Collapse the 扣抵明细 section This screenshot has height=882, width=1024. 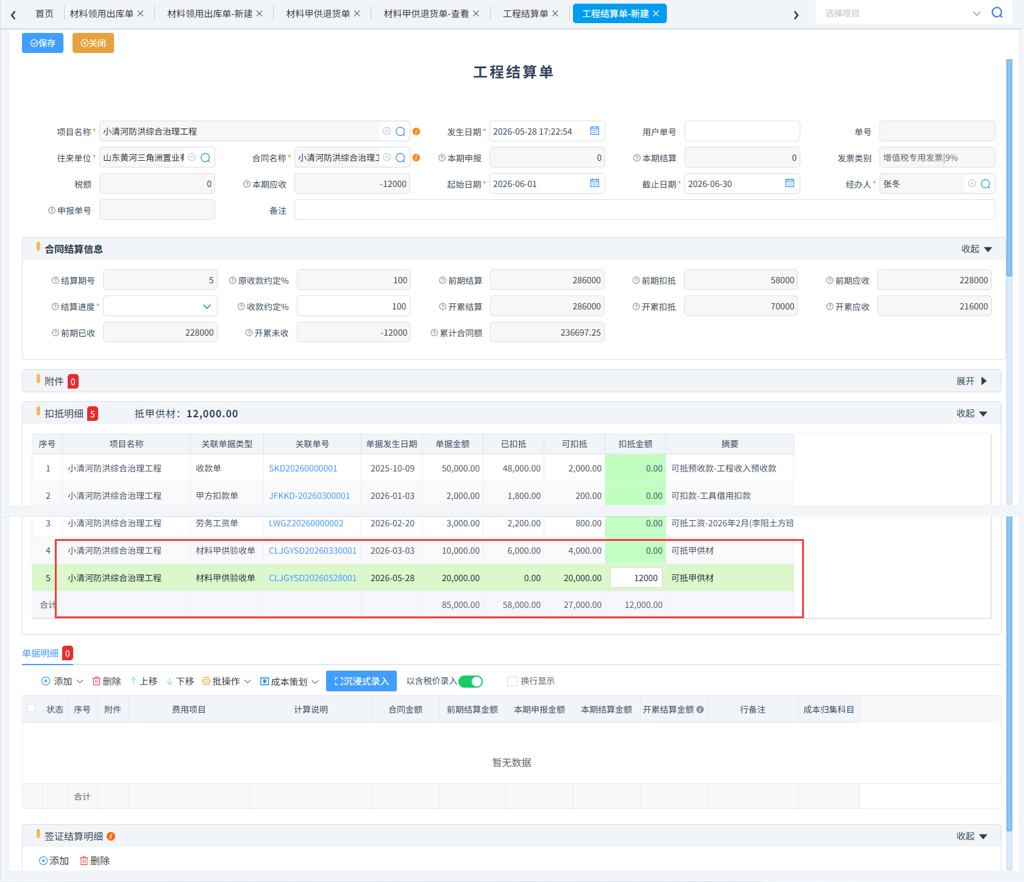coord(972,414)
